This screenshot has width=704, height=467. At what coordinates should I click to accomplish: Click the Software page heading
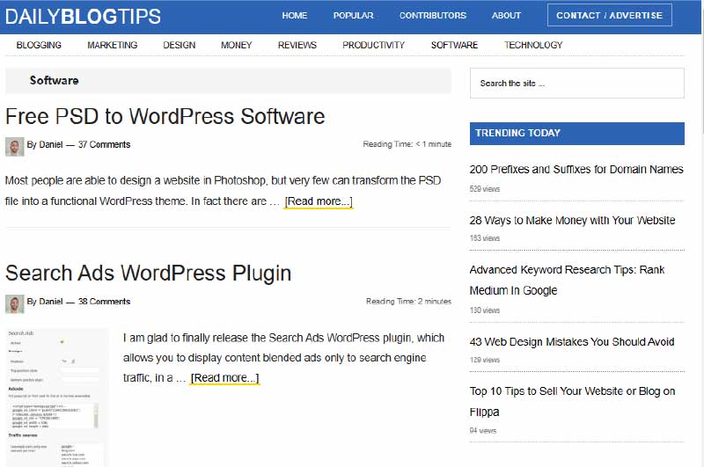coord(54,80)
